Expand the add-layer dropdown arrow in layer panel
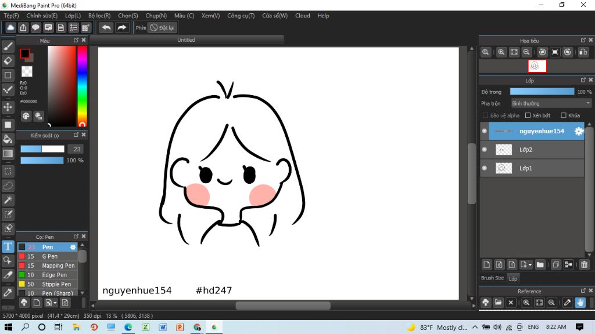Viewport: 595px width, 334px height. coord(530,264)
